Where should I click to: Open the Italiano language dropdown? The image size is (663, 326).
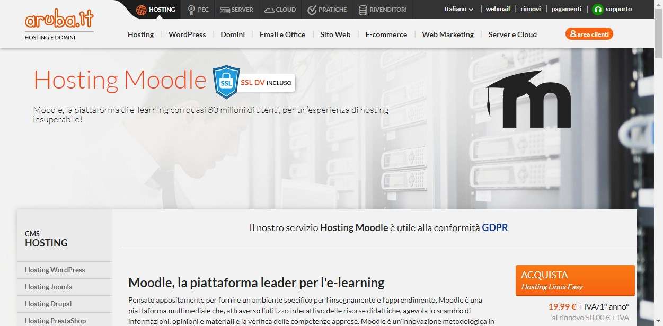[458, 8]
